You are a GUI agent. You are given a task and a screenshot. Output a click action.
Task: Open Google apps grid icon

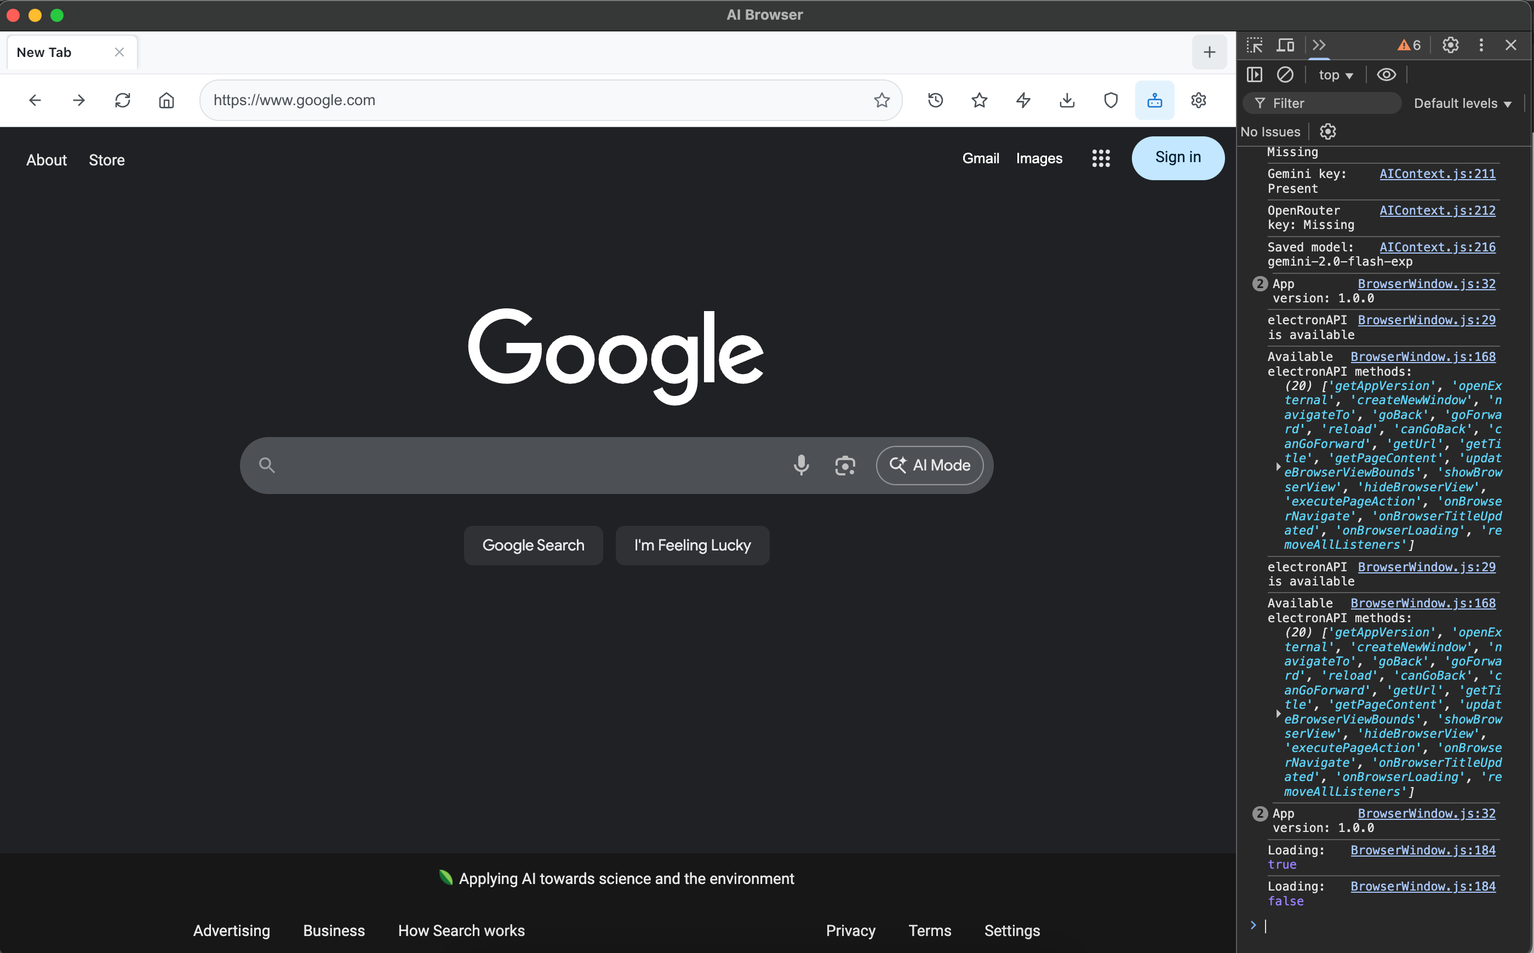click(1101, 158)
